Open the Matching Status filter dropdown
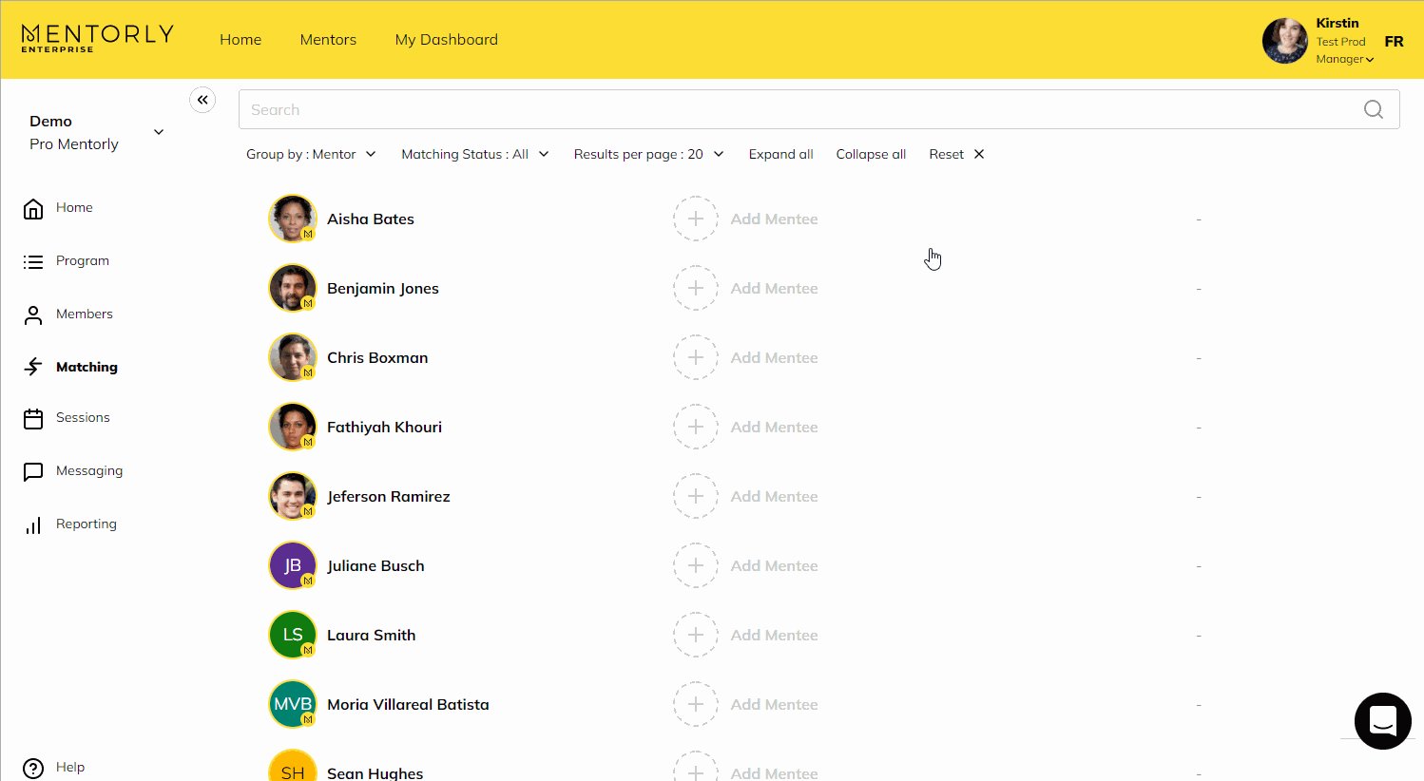Screen dimensions: 1424x781 (x=474, y=154)
